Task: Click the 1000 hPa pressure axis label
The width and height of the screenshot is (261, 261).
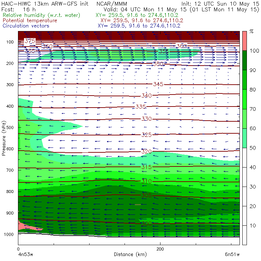Action: click(x=9, y=234)
